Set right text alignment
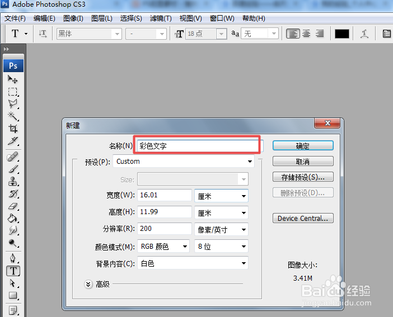 click(320, 34)
